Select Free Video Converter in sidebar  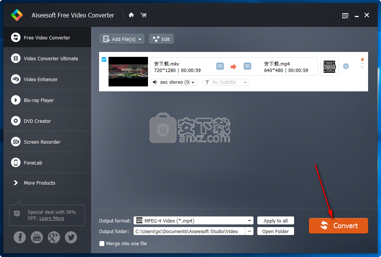coord(47,38)
